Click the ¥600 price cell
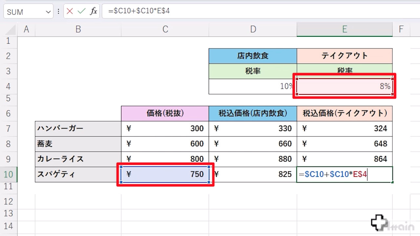Screen dimensions: 420x236 [x=165, y=144]
